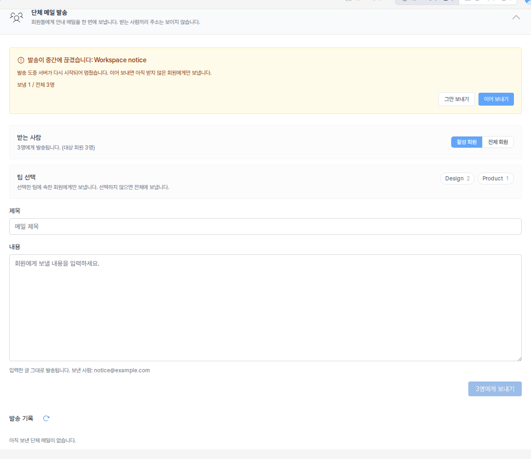This screenshot has height=459, width=531.
Task: Click the notice@example.com sender text
Action: point(122,370)
